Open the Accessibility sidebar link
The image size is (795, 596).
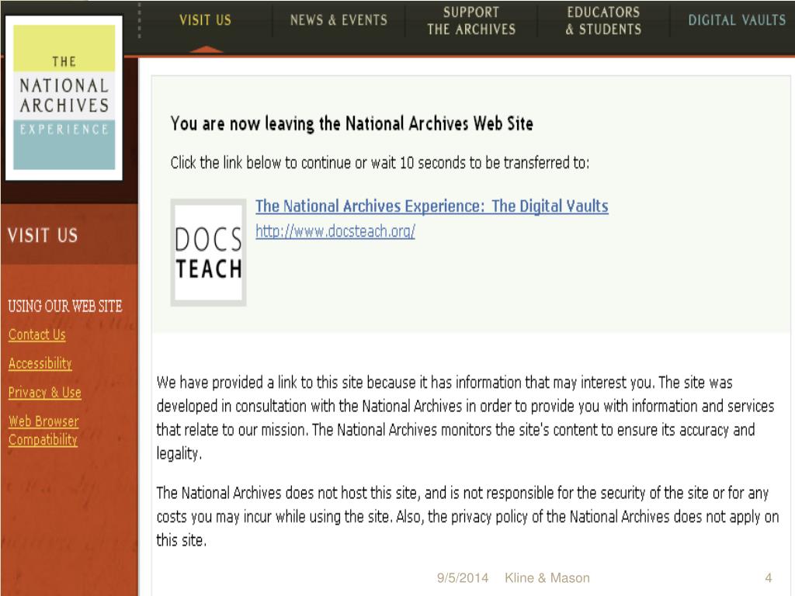tap(40, 363)
